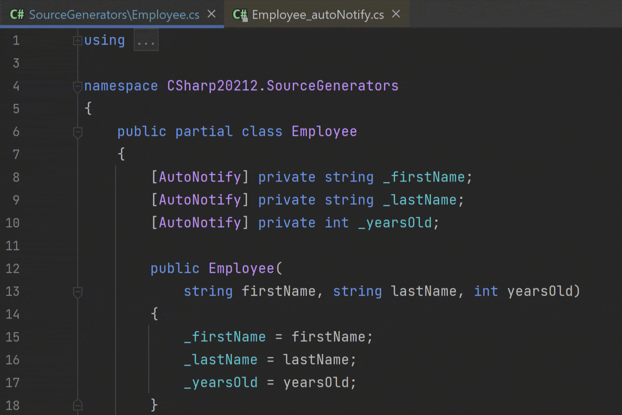
Task: Switch to the SourceGenerators\Employee.cs tab
Action: pyautogui.click(x=114, y=15)
